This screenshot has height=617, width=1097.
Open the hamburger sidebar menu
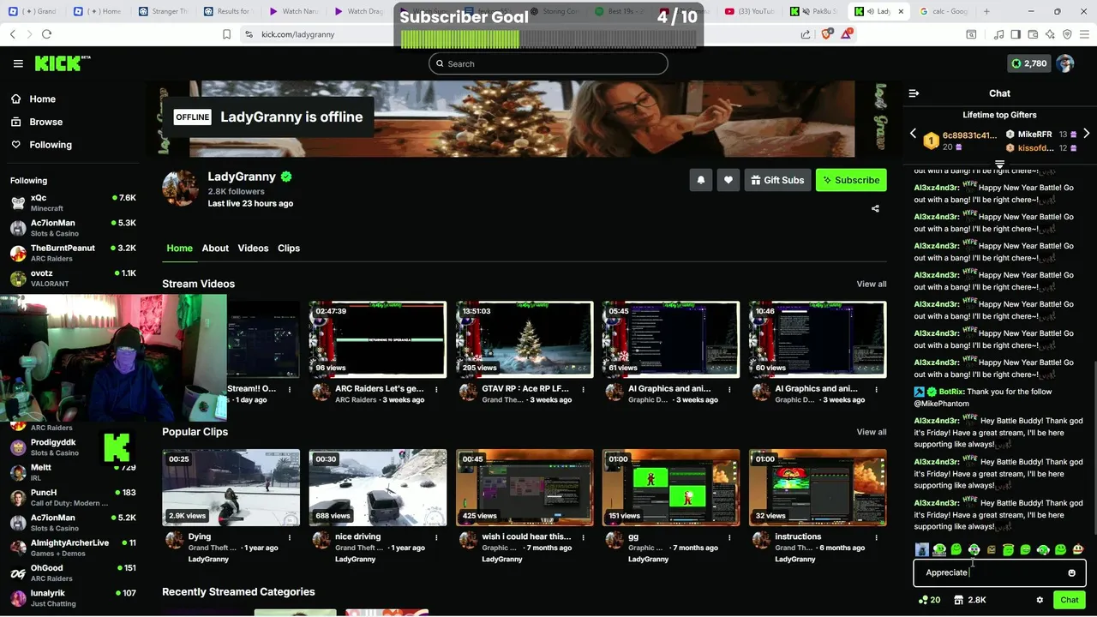click(18, 63)
